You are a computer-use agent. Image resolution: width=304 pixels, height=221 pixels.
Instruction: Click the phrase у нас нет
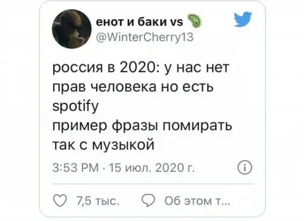click(197, 68)
